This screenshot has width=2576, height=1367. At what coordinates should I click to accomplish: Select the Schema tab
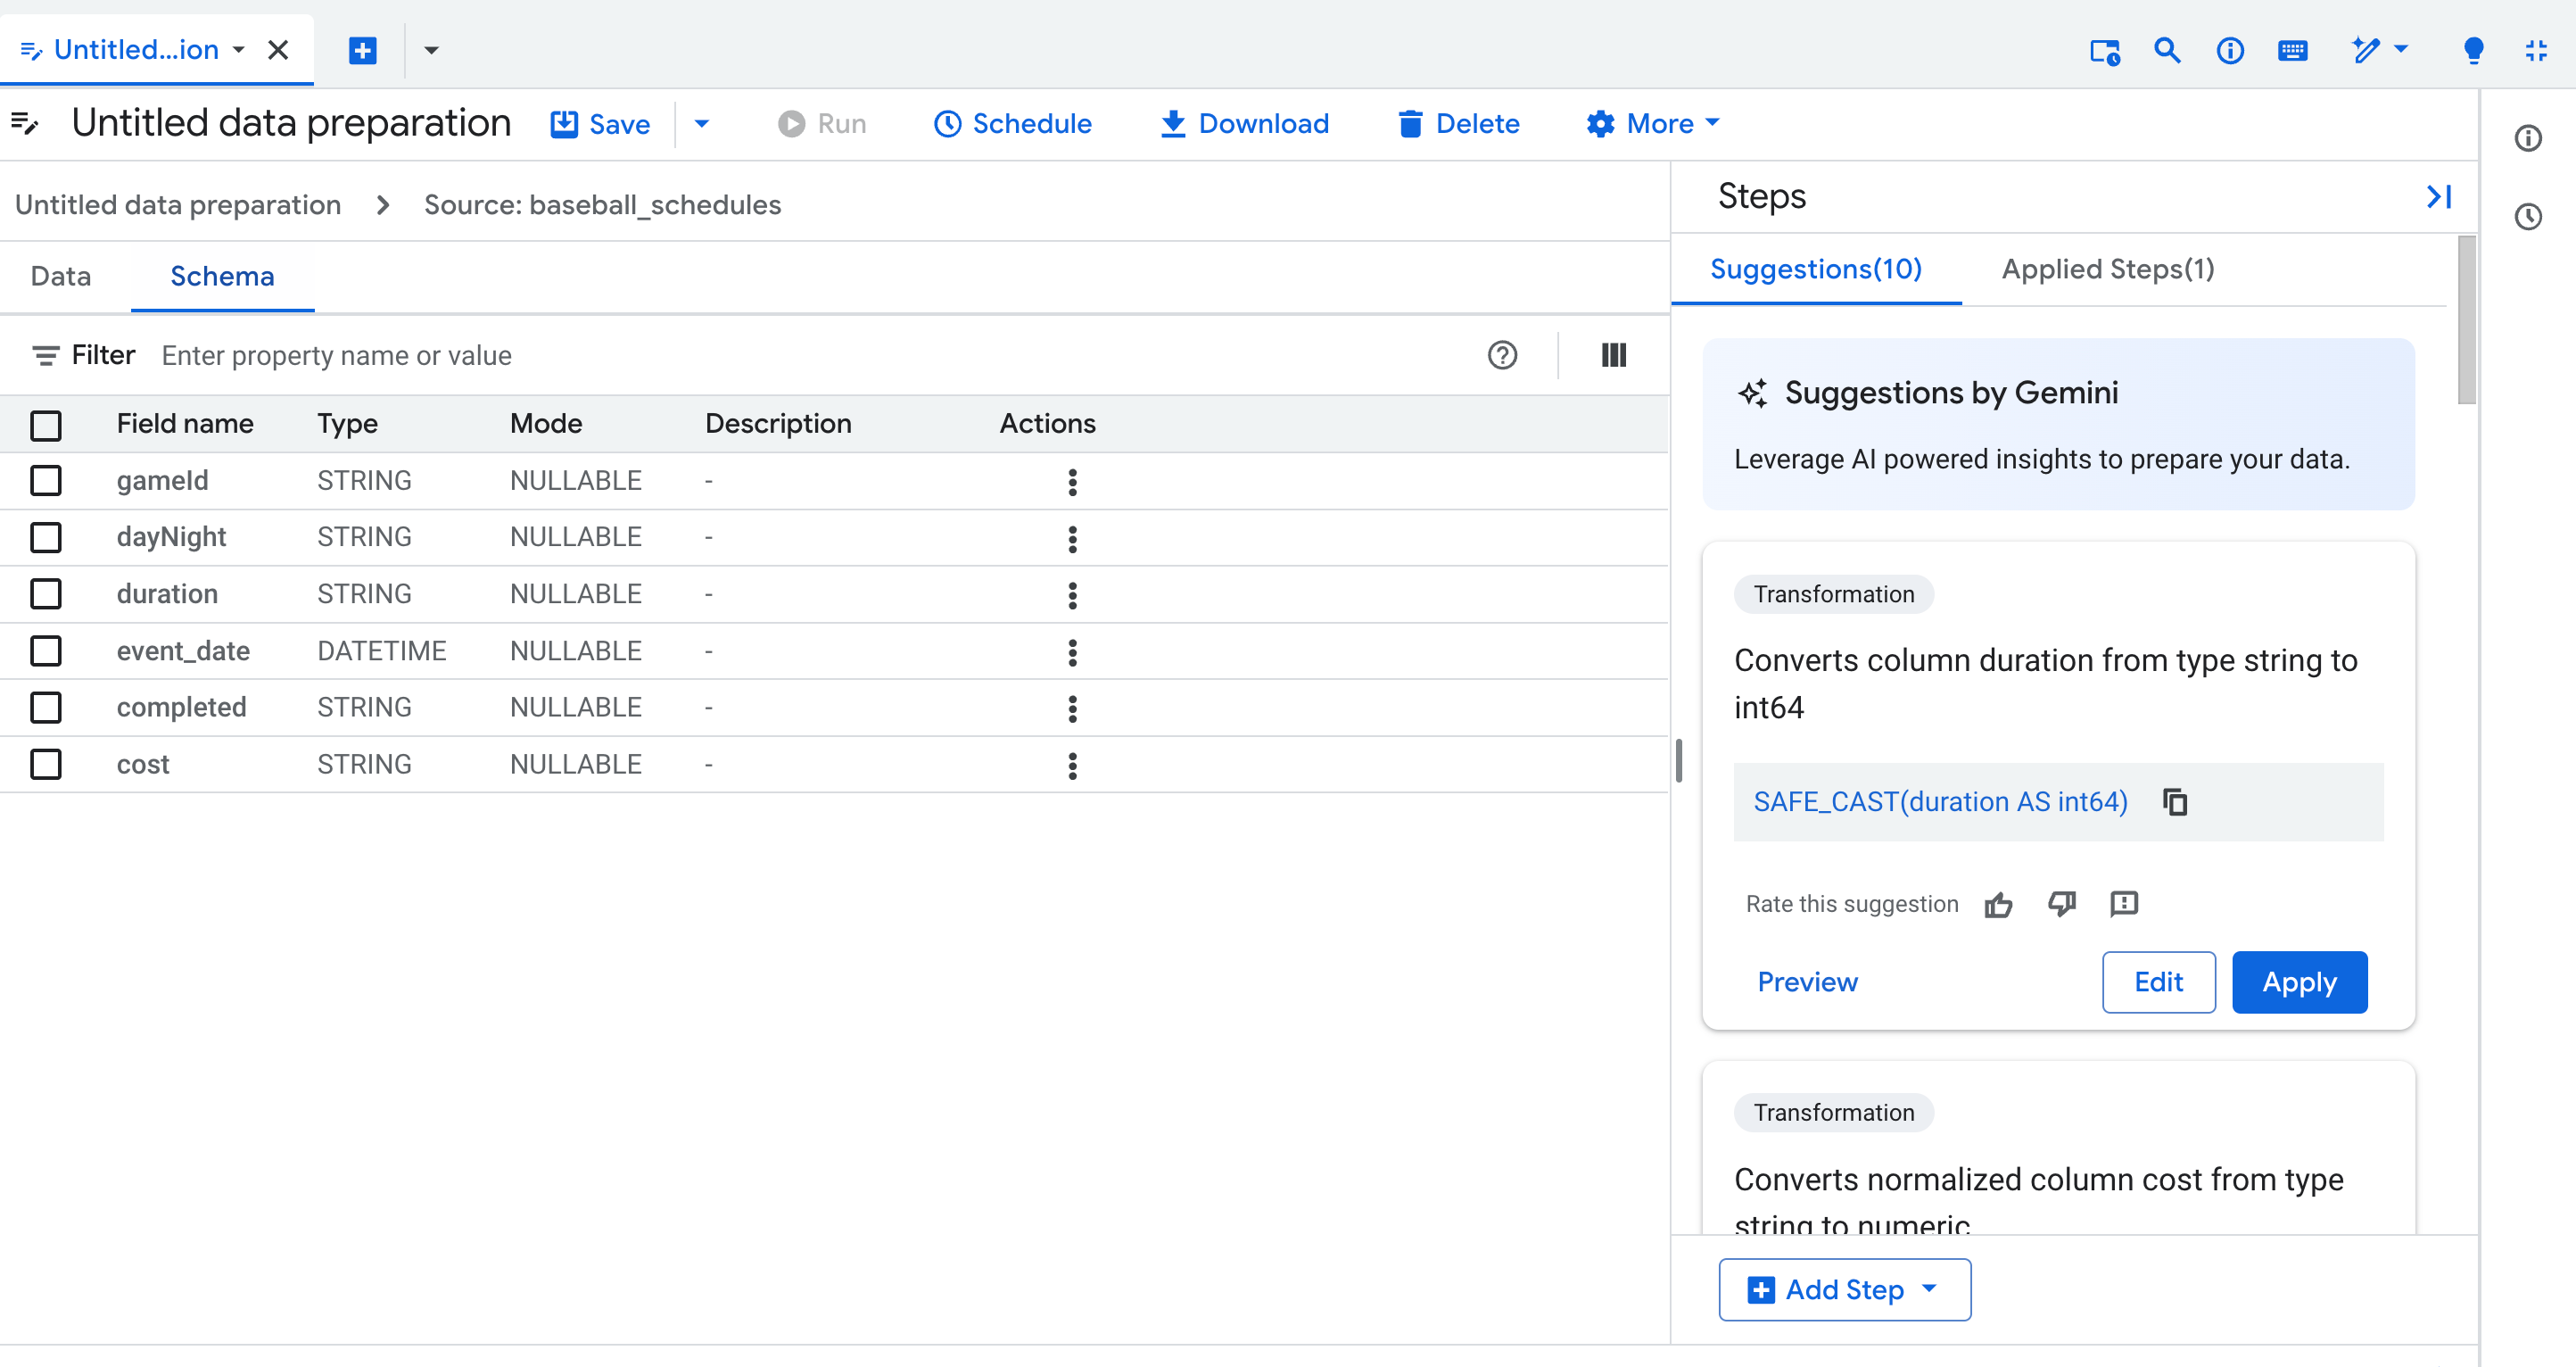coord(222,277)
